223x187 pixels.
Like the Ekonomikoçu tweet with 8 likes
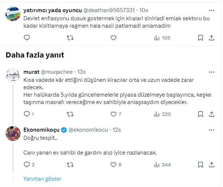113,165
